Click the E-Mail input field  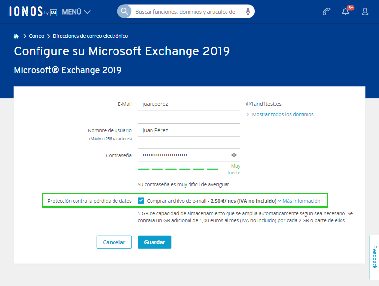click(189, 104)
